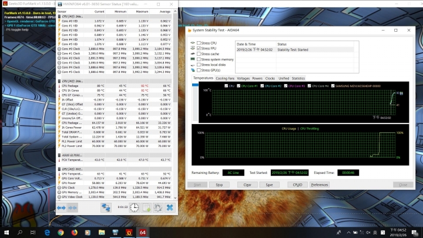Screen dimensions: 423x238
Task: Toggle CPU Core #1 graph checkbox
Action: tap(239, 86)
